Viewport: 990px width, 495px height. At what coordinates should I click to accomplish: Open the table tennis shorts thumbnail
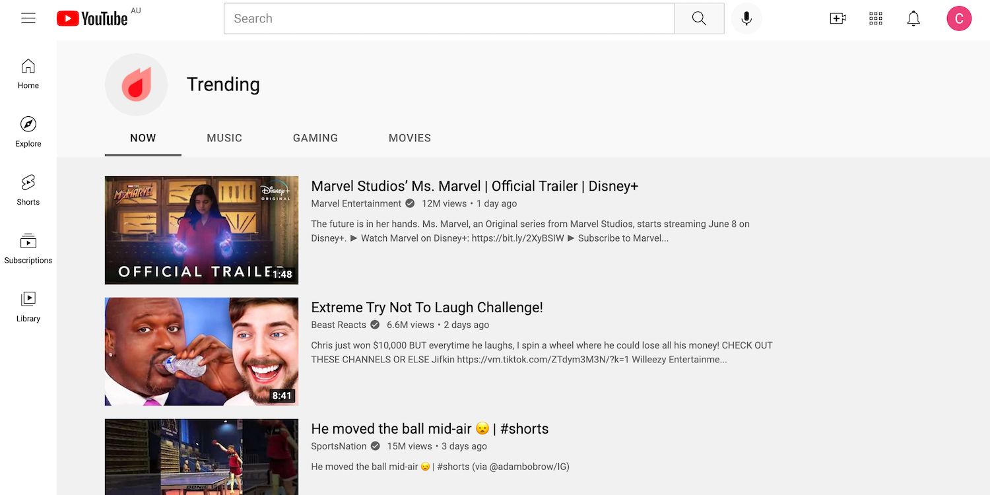[x=201, y=457]
